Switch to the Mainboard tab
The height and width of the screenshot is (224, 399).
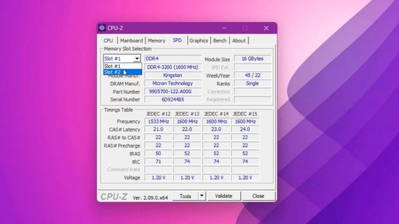click(x=132, y=40)
